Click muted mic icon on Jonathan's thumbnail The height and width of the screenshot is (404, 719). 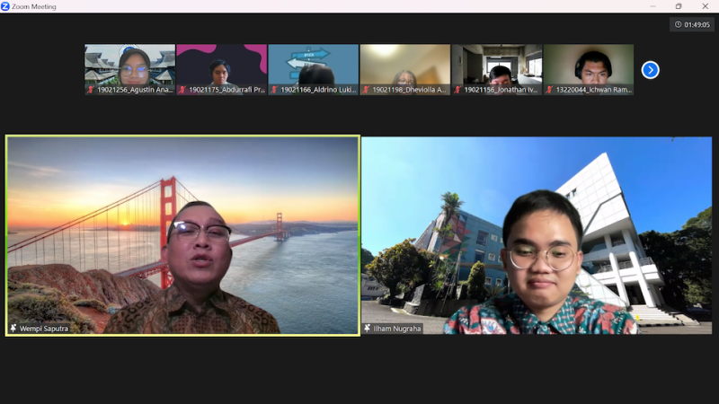[x=457, y=90]
